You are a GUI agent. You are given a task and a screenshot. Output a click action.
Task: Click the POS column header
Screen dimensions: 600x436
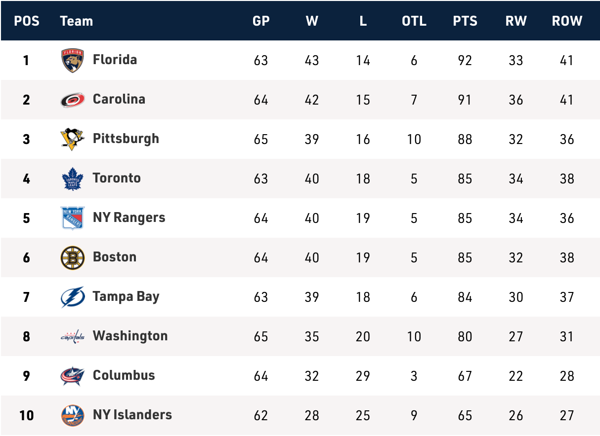click(27, 21)
